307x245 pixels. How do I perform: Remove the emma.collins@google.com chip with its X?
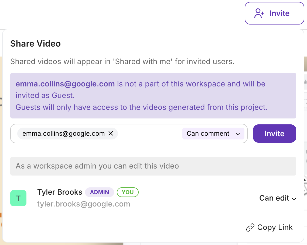point(111,134)
